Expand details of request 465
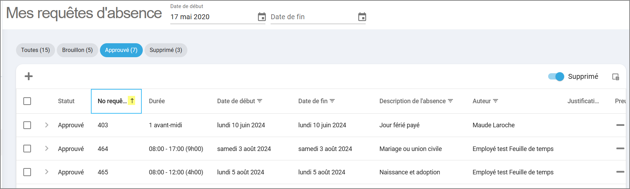630x189 pixels. click(47, 172)
